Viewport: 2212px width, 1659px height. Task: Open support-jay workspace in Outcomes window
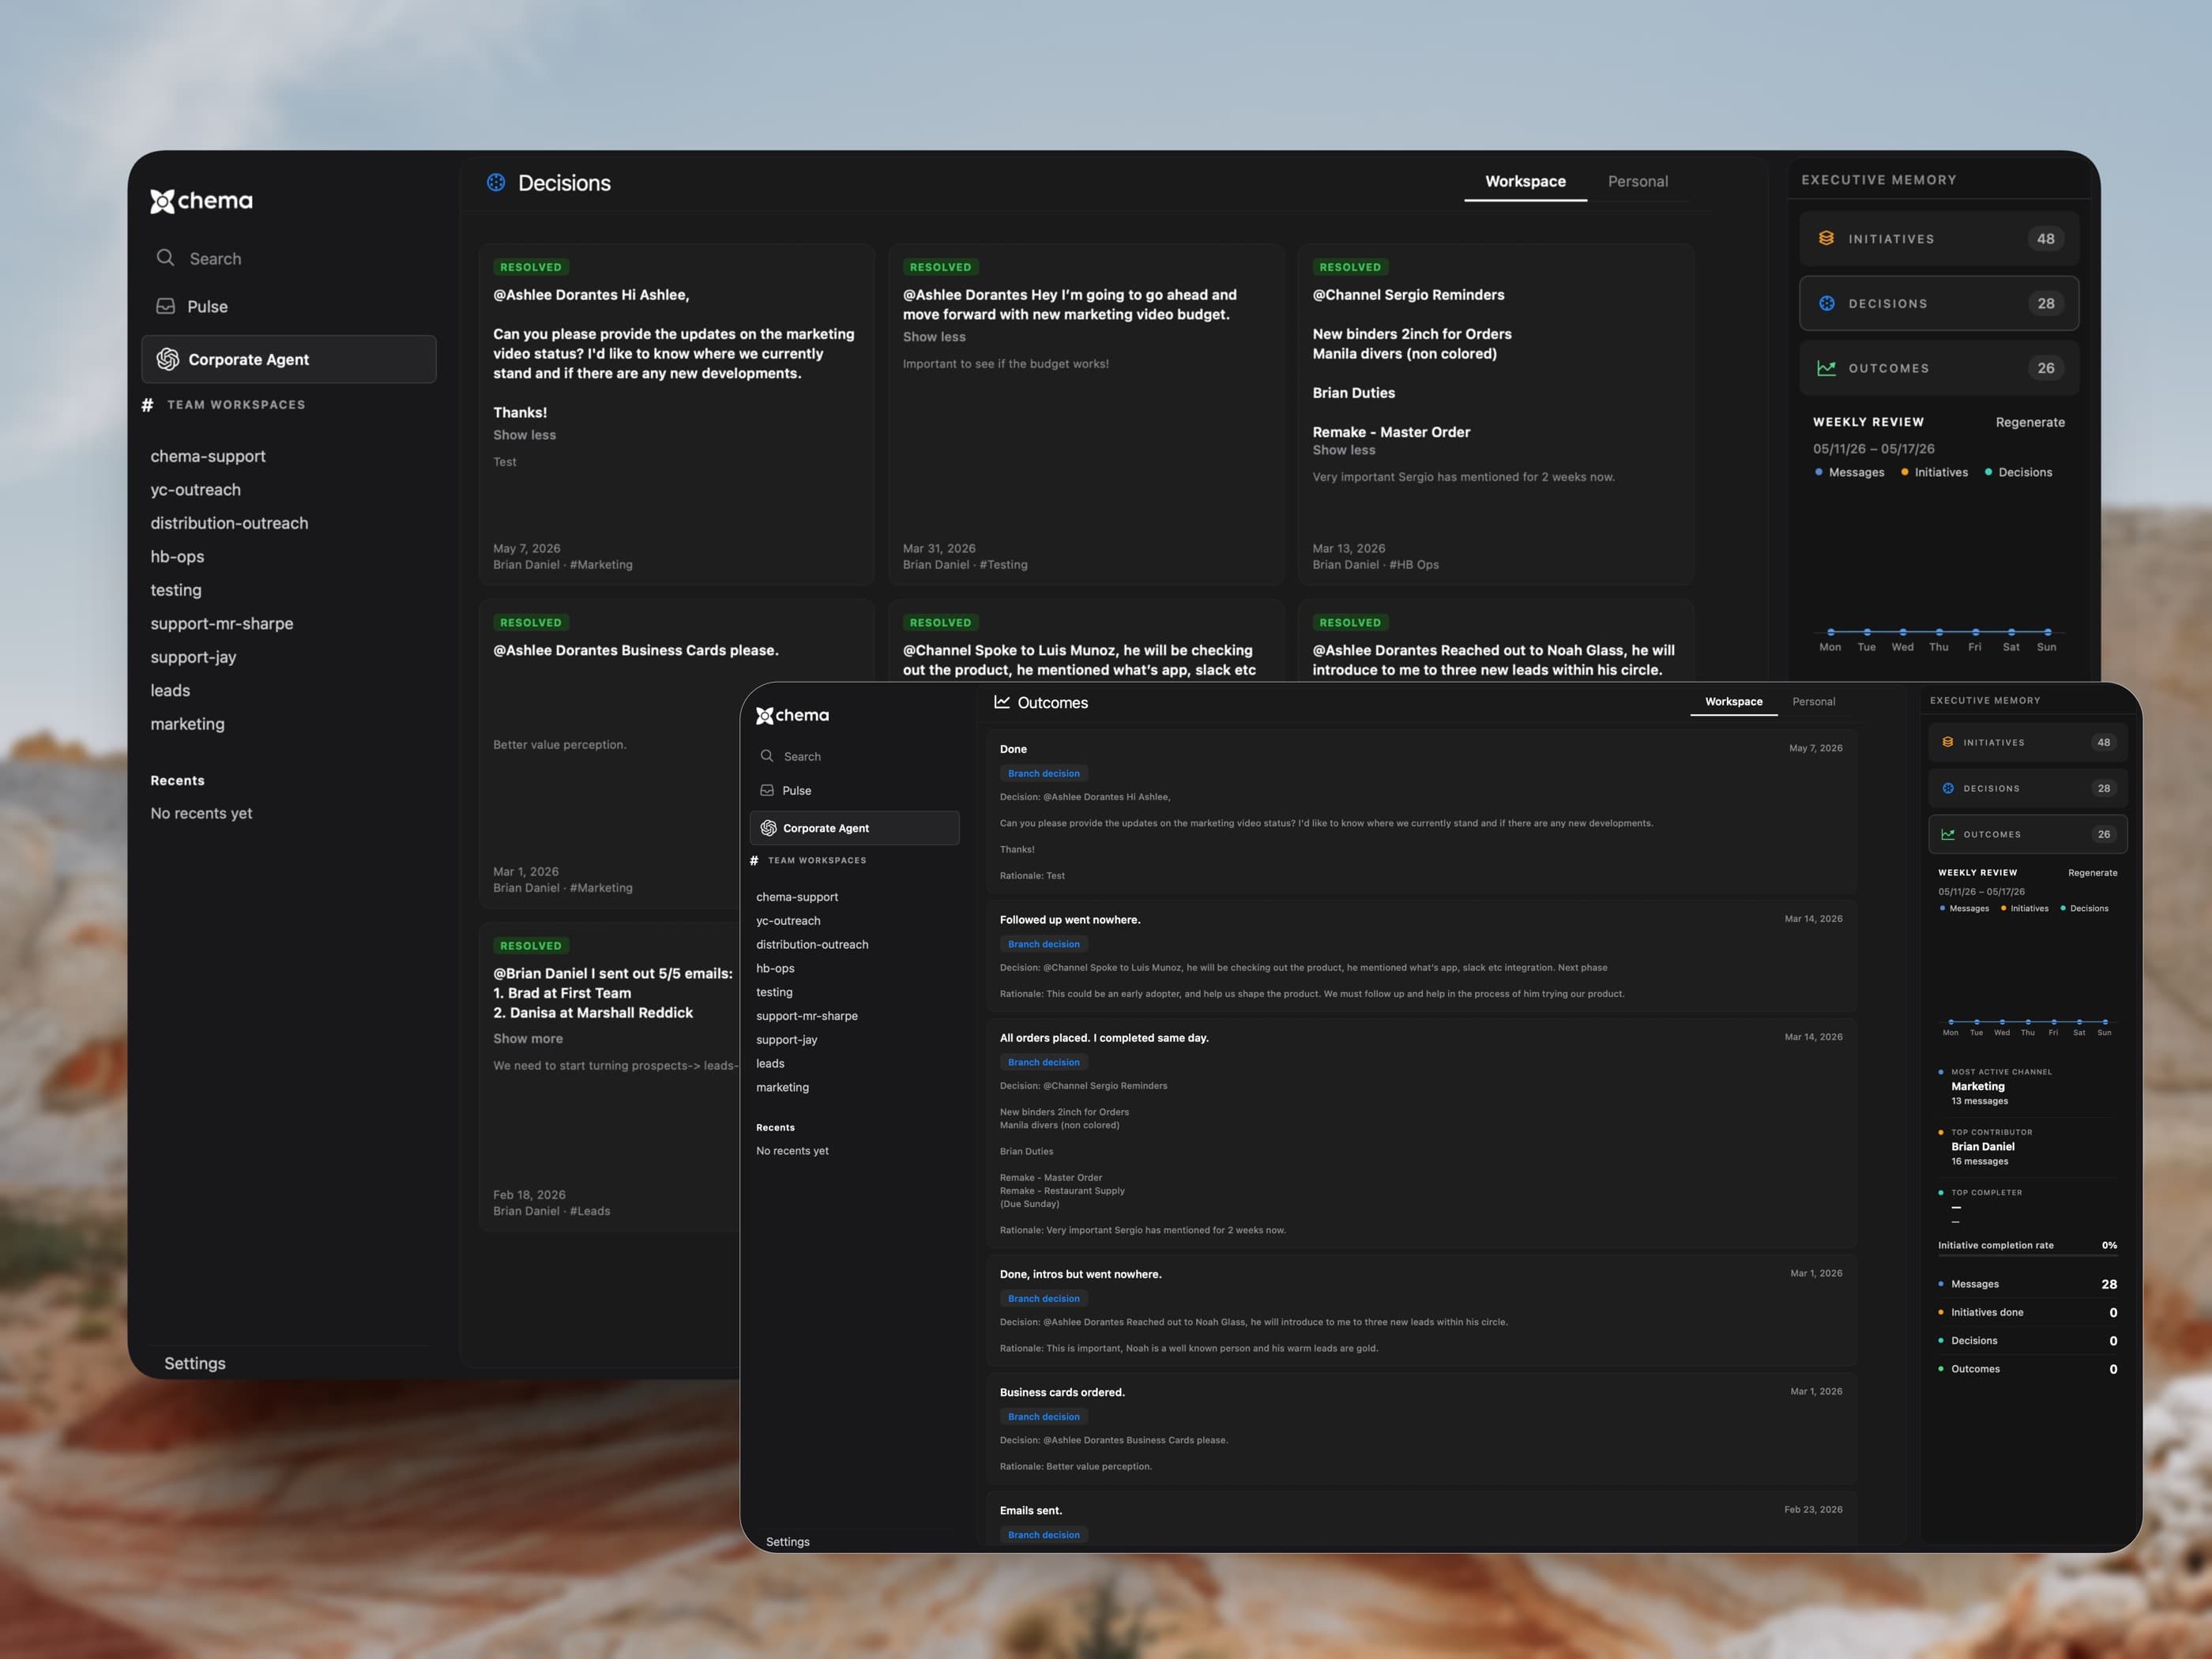pos(787,1040)
